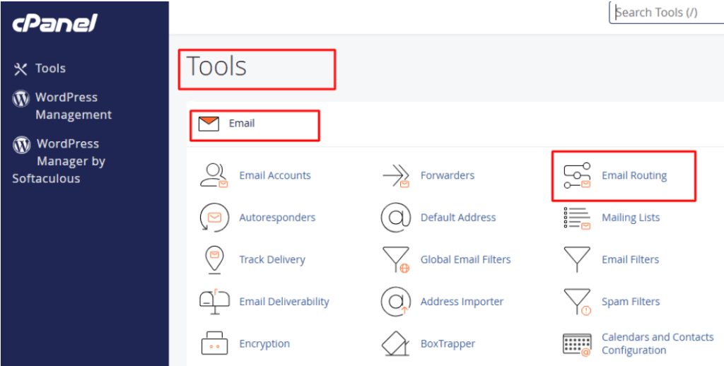This screenshot has width=724, height=366.
Task: Click the Email Filters funnel icon
Action: coord(577,259)
